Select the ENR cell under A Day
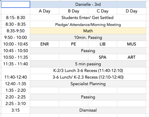This screenshot has height=117, width=149. (45, 44)
